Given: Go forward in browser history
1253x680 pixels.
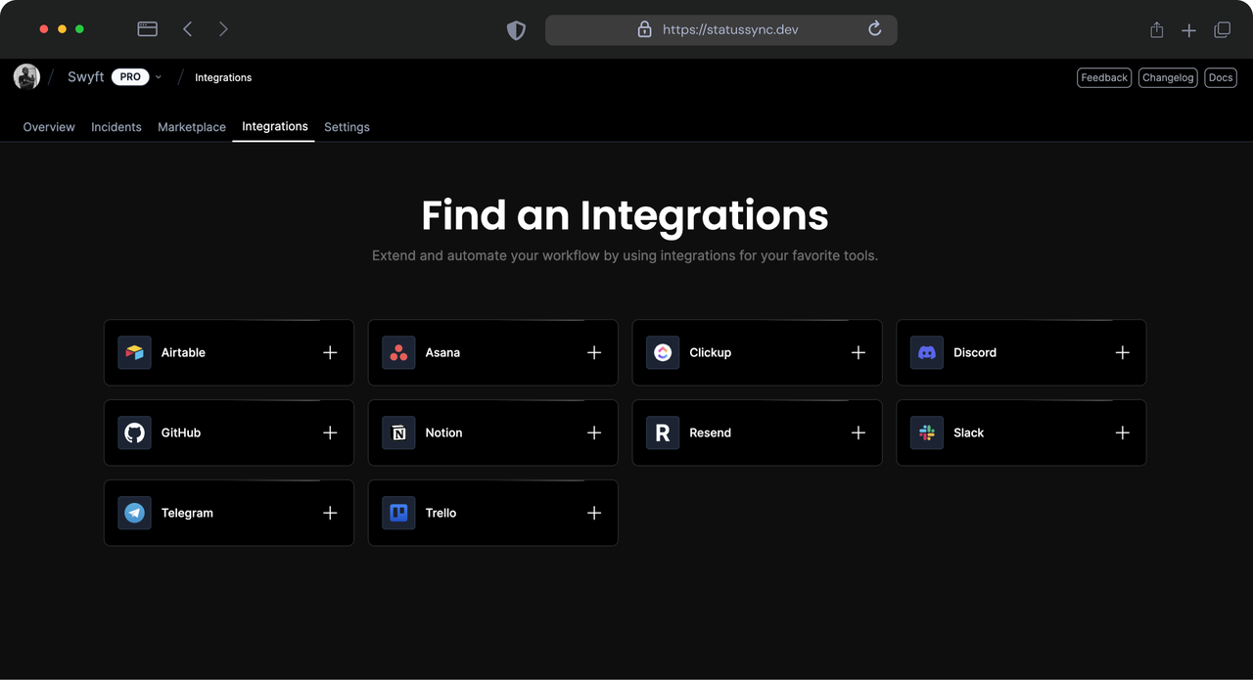Looking at the screenshot, I should (x=223, y=29).
